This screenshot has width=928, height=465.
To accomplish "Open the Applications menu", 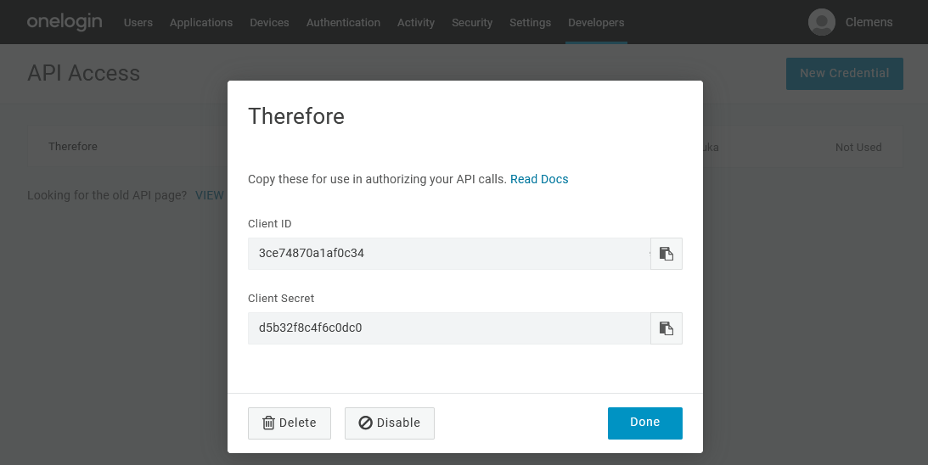I will (x=201, y=23).
